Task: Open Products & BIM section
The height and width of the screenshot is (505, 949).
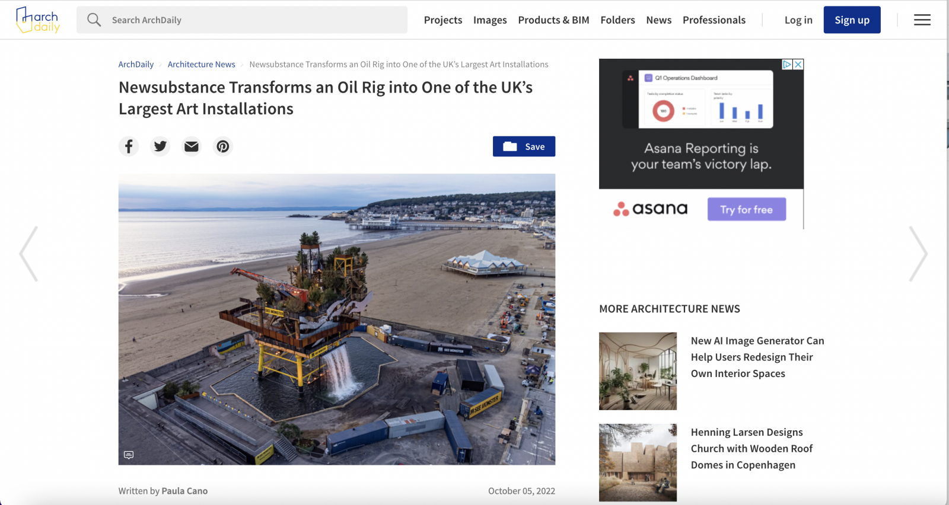Action: click(553, 20)
